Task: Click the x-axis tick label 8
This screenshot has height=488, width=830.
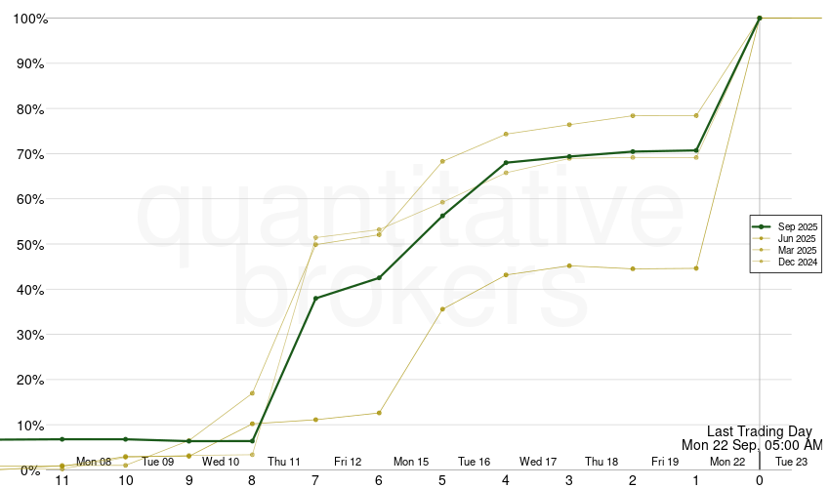Action: (252, 480)
